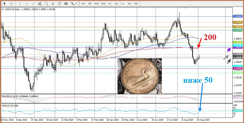Pick the equidistant channel tool

tap(40, 4)
